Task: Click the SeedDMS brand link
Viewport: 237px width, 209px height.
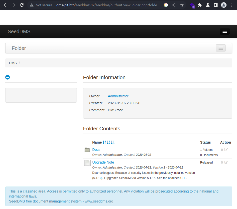Action: point(19,31)
